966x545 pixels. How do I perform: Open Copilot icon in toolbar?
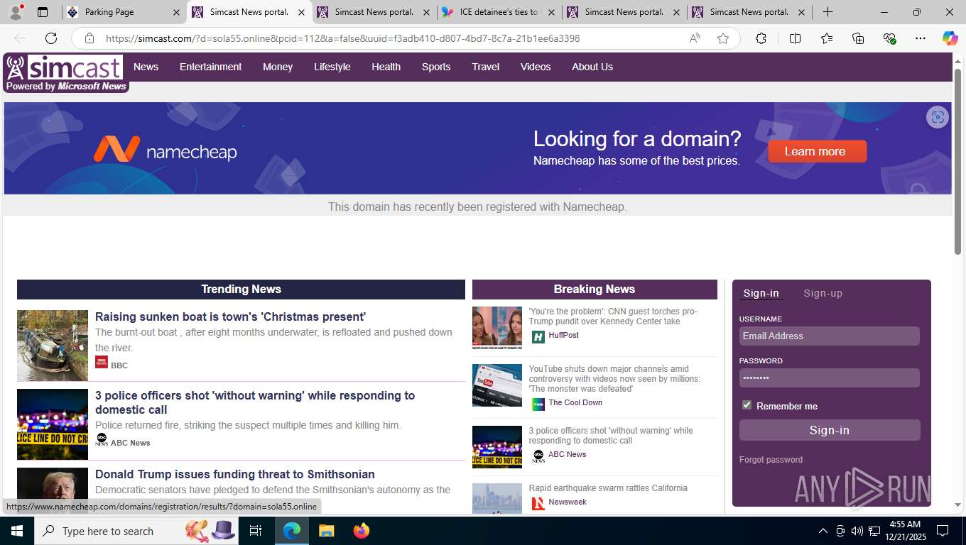pos(950,38)
